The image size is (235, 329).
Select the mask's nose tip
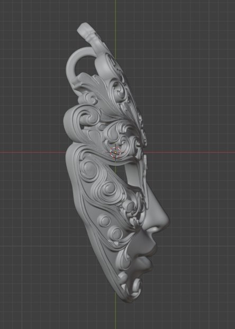165,221
